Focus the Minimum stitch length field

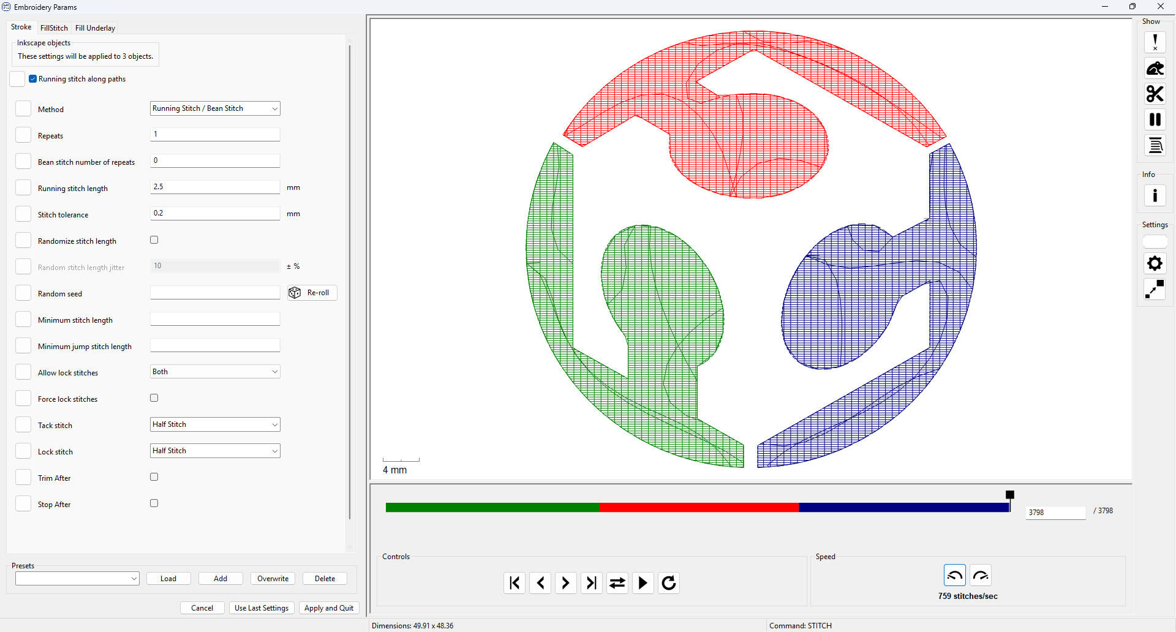215,319
